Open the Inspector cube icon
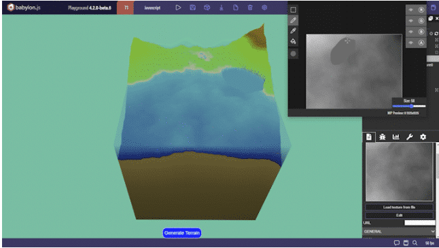 point(207,7)
